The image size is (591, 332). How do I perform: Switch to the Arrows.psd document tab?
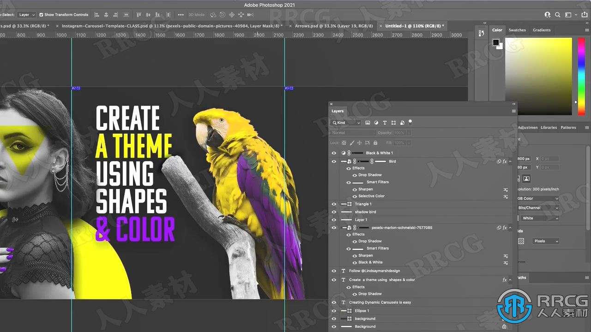(x=334, y=26)
